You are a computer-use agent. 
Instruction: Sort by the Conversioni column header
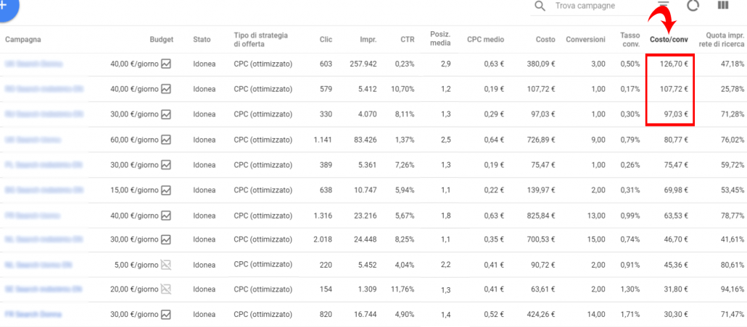click(x=585, y=39)
